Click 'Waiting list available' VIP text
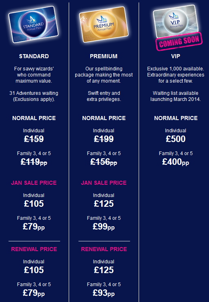Screen dimensions: 209x302 176,93
